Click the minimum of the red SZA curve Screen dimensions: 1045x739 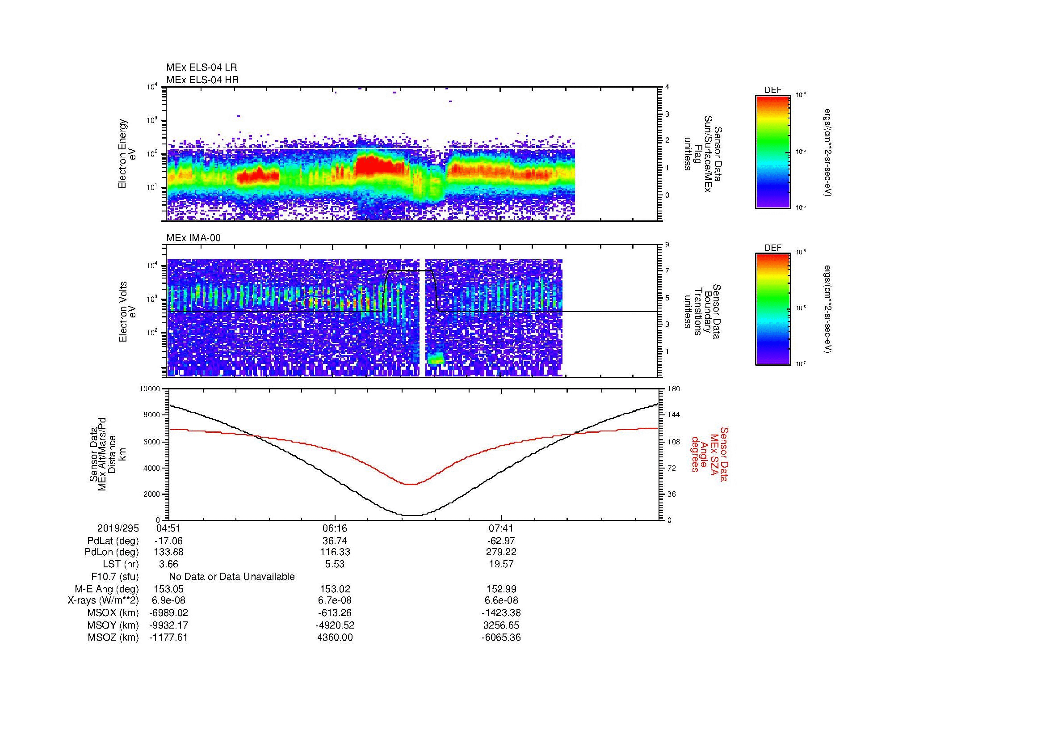click(411, 484)
